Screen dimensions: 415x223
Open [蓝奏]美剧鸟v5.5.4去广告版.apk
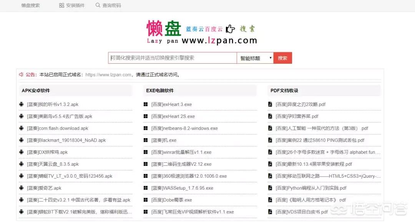[60, 116]
